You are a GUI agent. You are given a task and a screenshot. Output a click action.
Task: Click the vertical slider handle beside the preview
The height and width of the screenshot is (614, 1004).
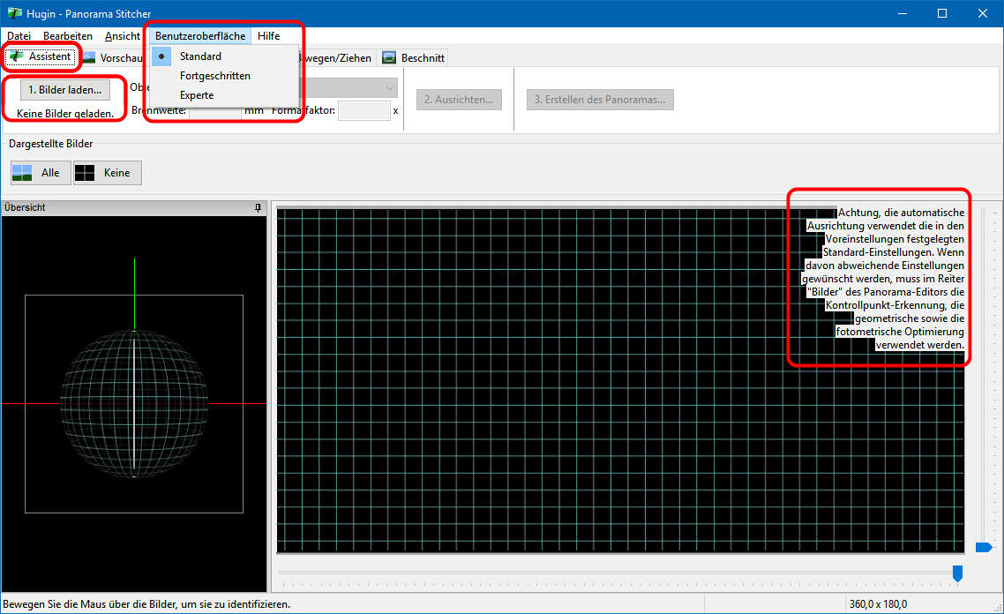[x=984, y=548]
